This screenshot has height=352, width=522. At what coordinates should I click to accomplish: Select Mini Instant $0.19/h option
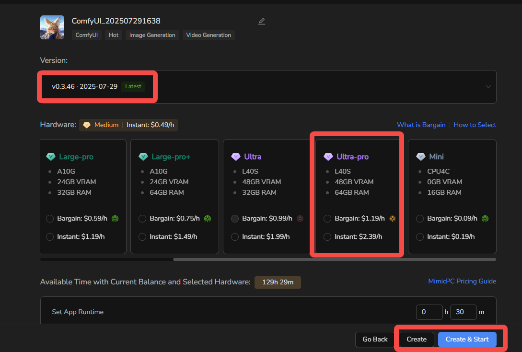[420, 237]
